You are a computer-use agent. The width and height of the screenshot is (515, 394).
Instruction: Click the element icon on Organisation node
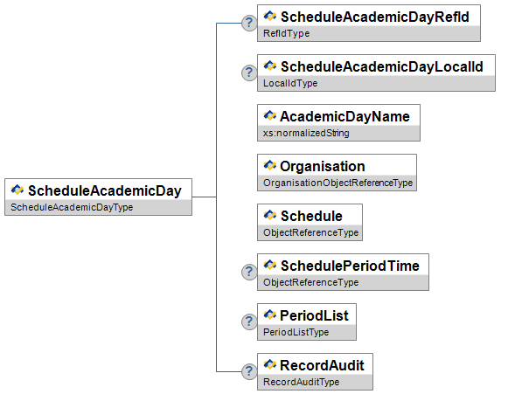(x=270, y=165)
